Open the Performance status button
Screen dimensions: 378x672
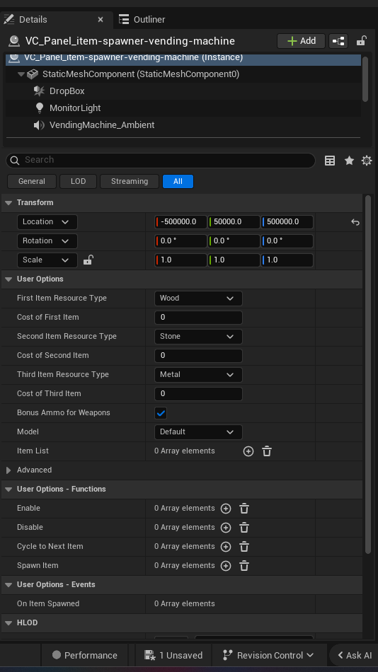click(84, 655)
